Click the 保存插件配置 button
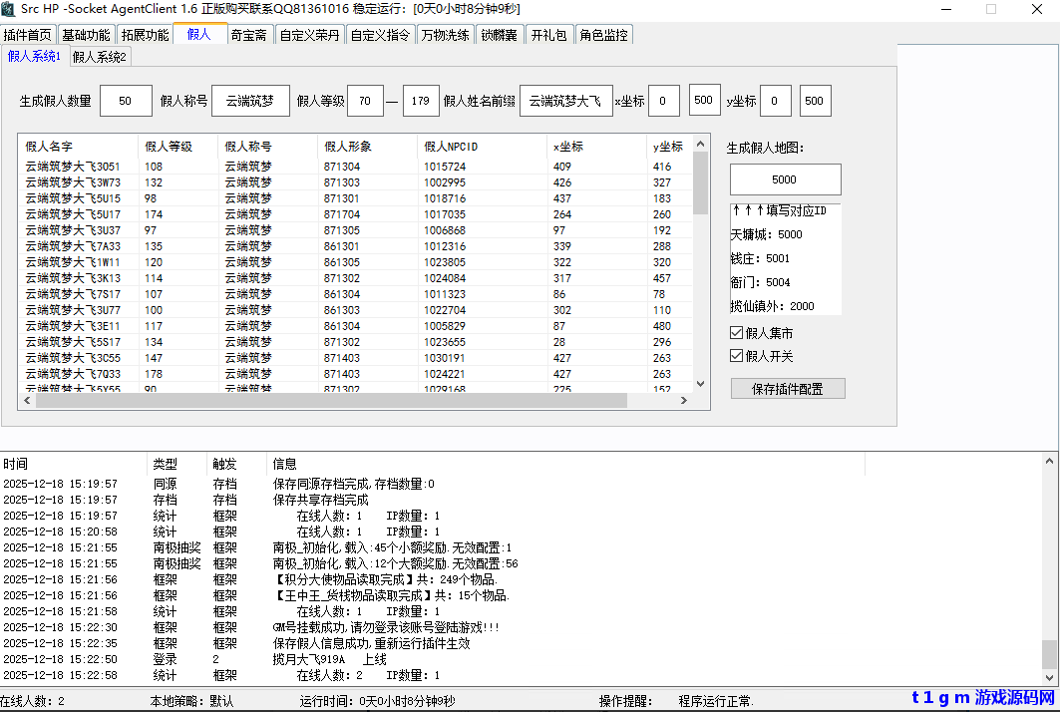This screenshot has height=712, width=1060. 787,388
